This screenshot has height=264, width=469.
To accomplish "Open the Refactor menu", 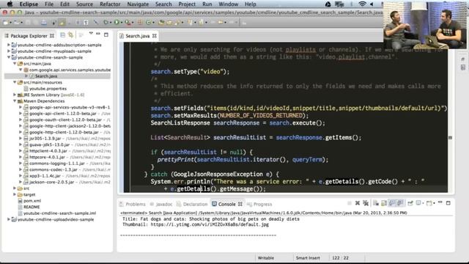I will pyautogui.click(x=110, y=4).
